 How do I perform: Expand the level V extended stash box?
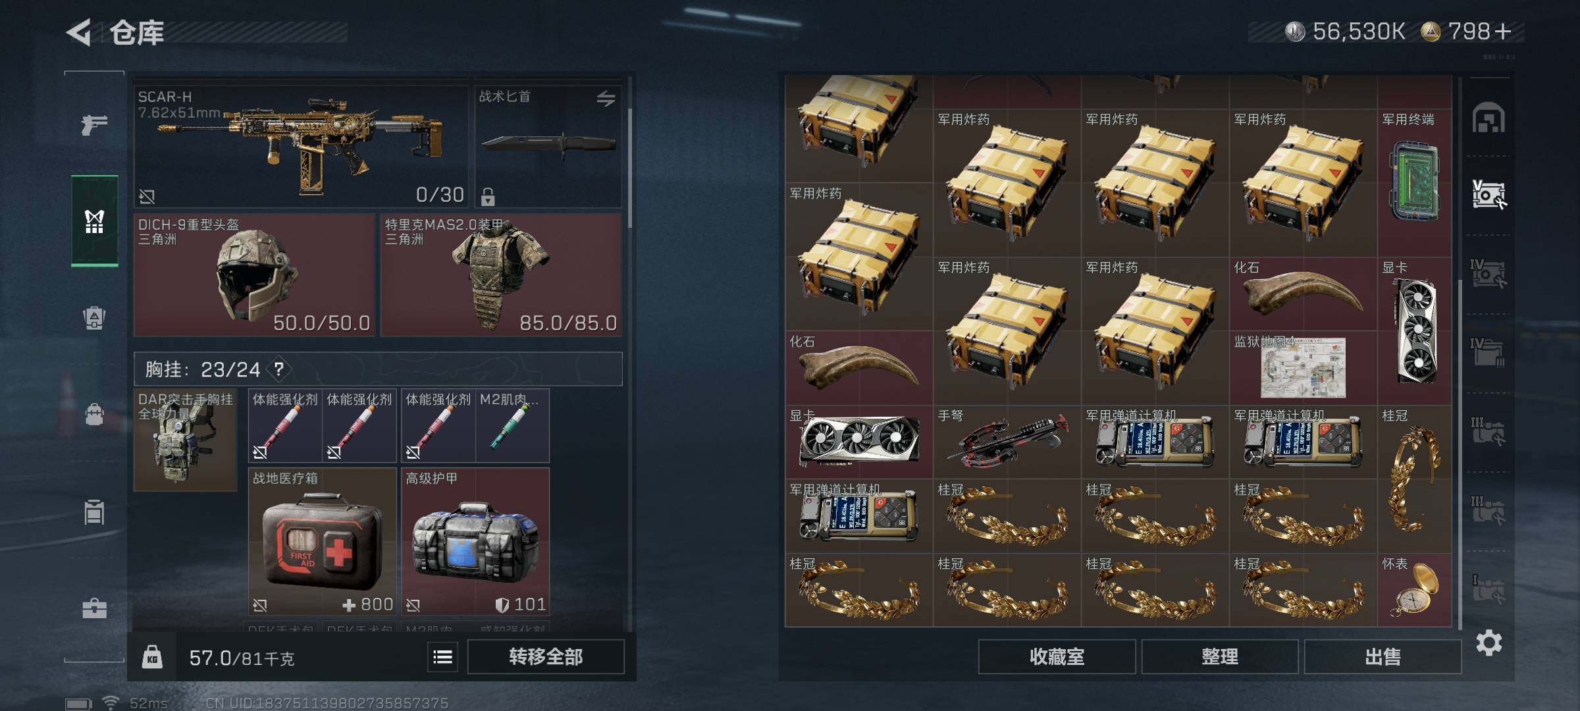[x=1488, y=195]
